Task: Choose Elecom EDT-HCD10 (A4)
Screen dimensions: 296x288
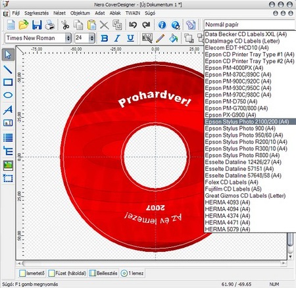Action: [250, 47]
